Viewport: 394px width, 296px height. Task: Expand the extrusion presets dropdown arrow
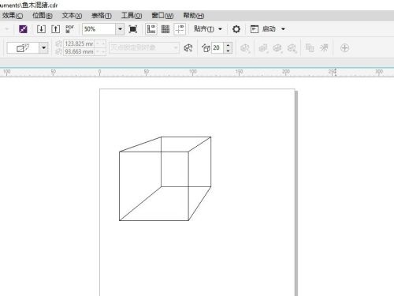43,48
